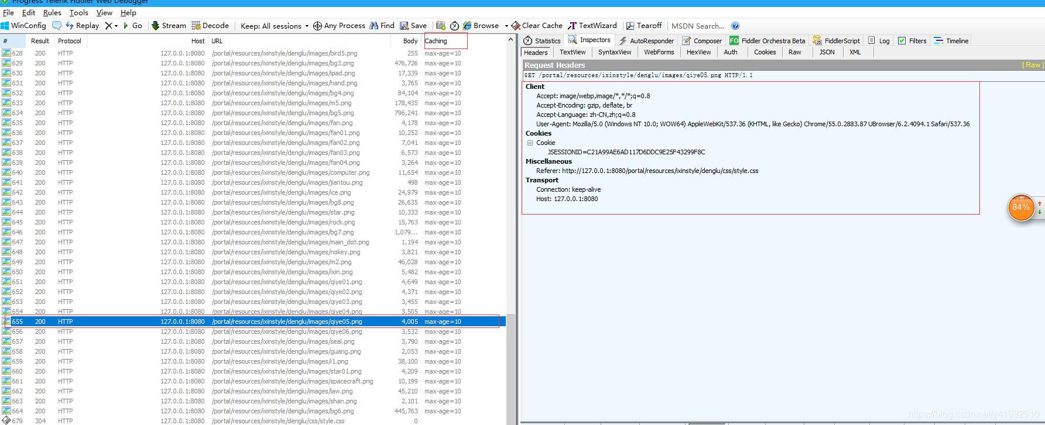Open Find sessions binoculars tool
Viewport: 1045px width, 425px height.
click(x=382, y=26)
